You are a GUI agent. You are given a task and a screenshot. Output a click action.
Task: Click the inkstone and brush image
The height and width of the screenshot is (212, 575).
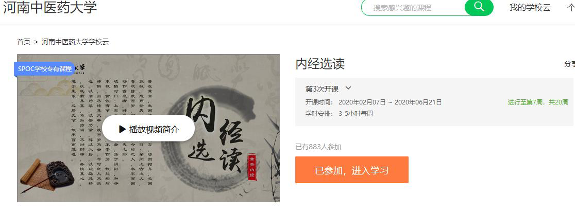coord(47,176)
